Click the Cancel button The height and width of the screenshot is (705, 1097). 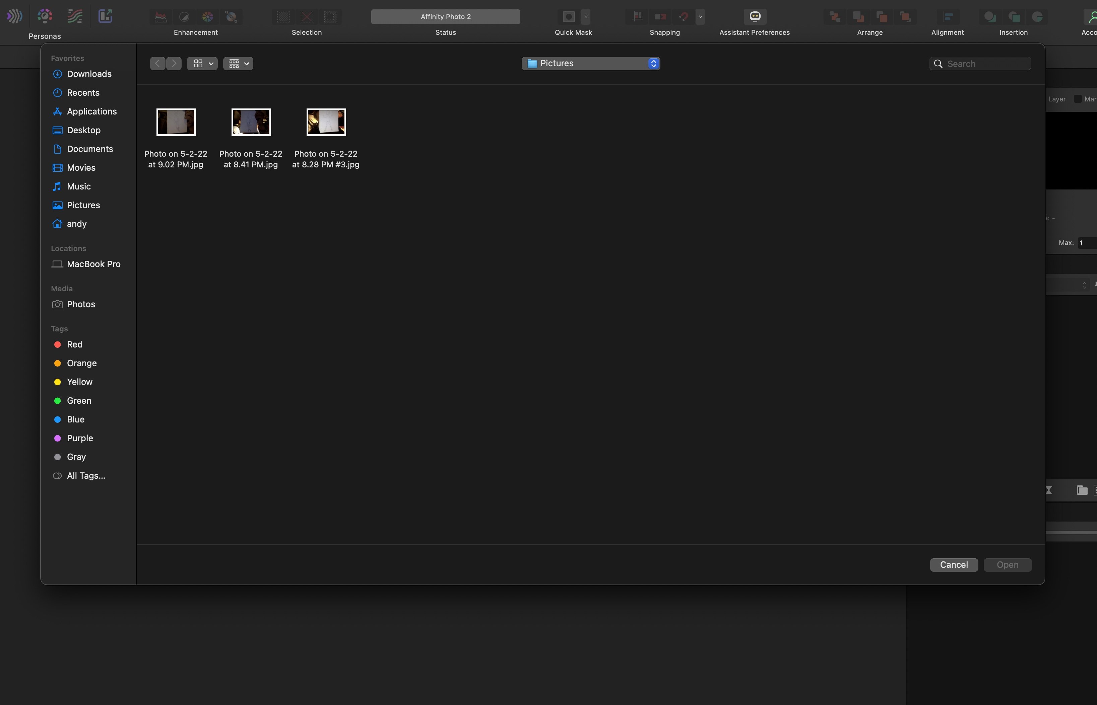(954, 565)
